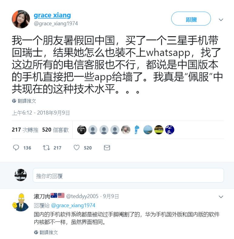Click the reply speech bubble icon
234x239 pixels.
pos(16,148)
